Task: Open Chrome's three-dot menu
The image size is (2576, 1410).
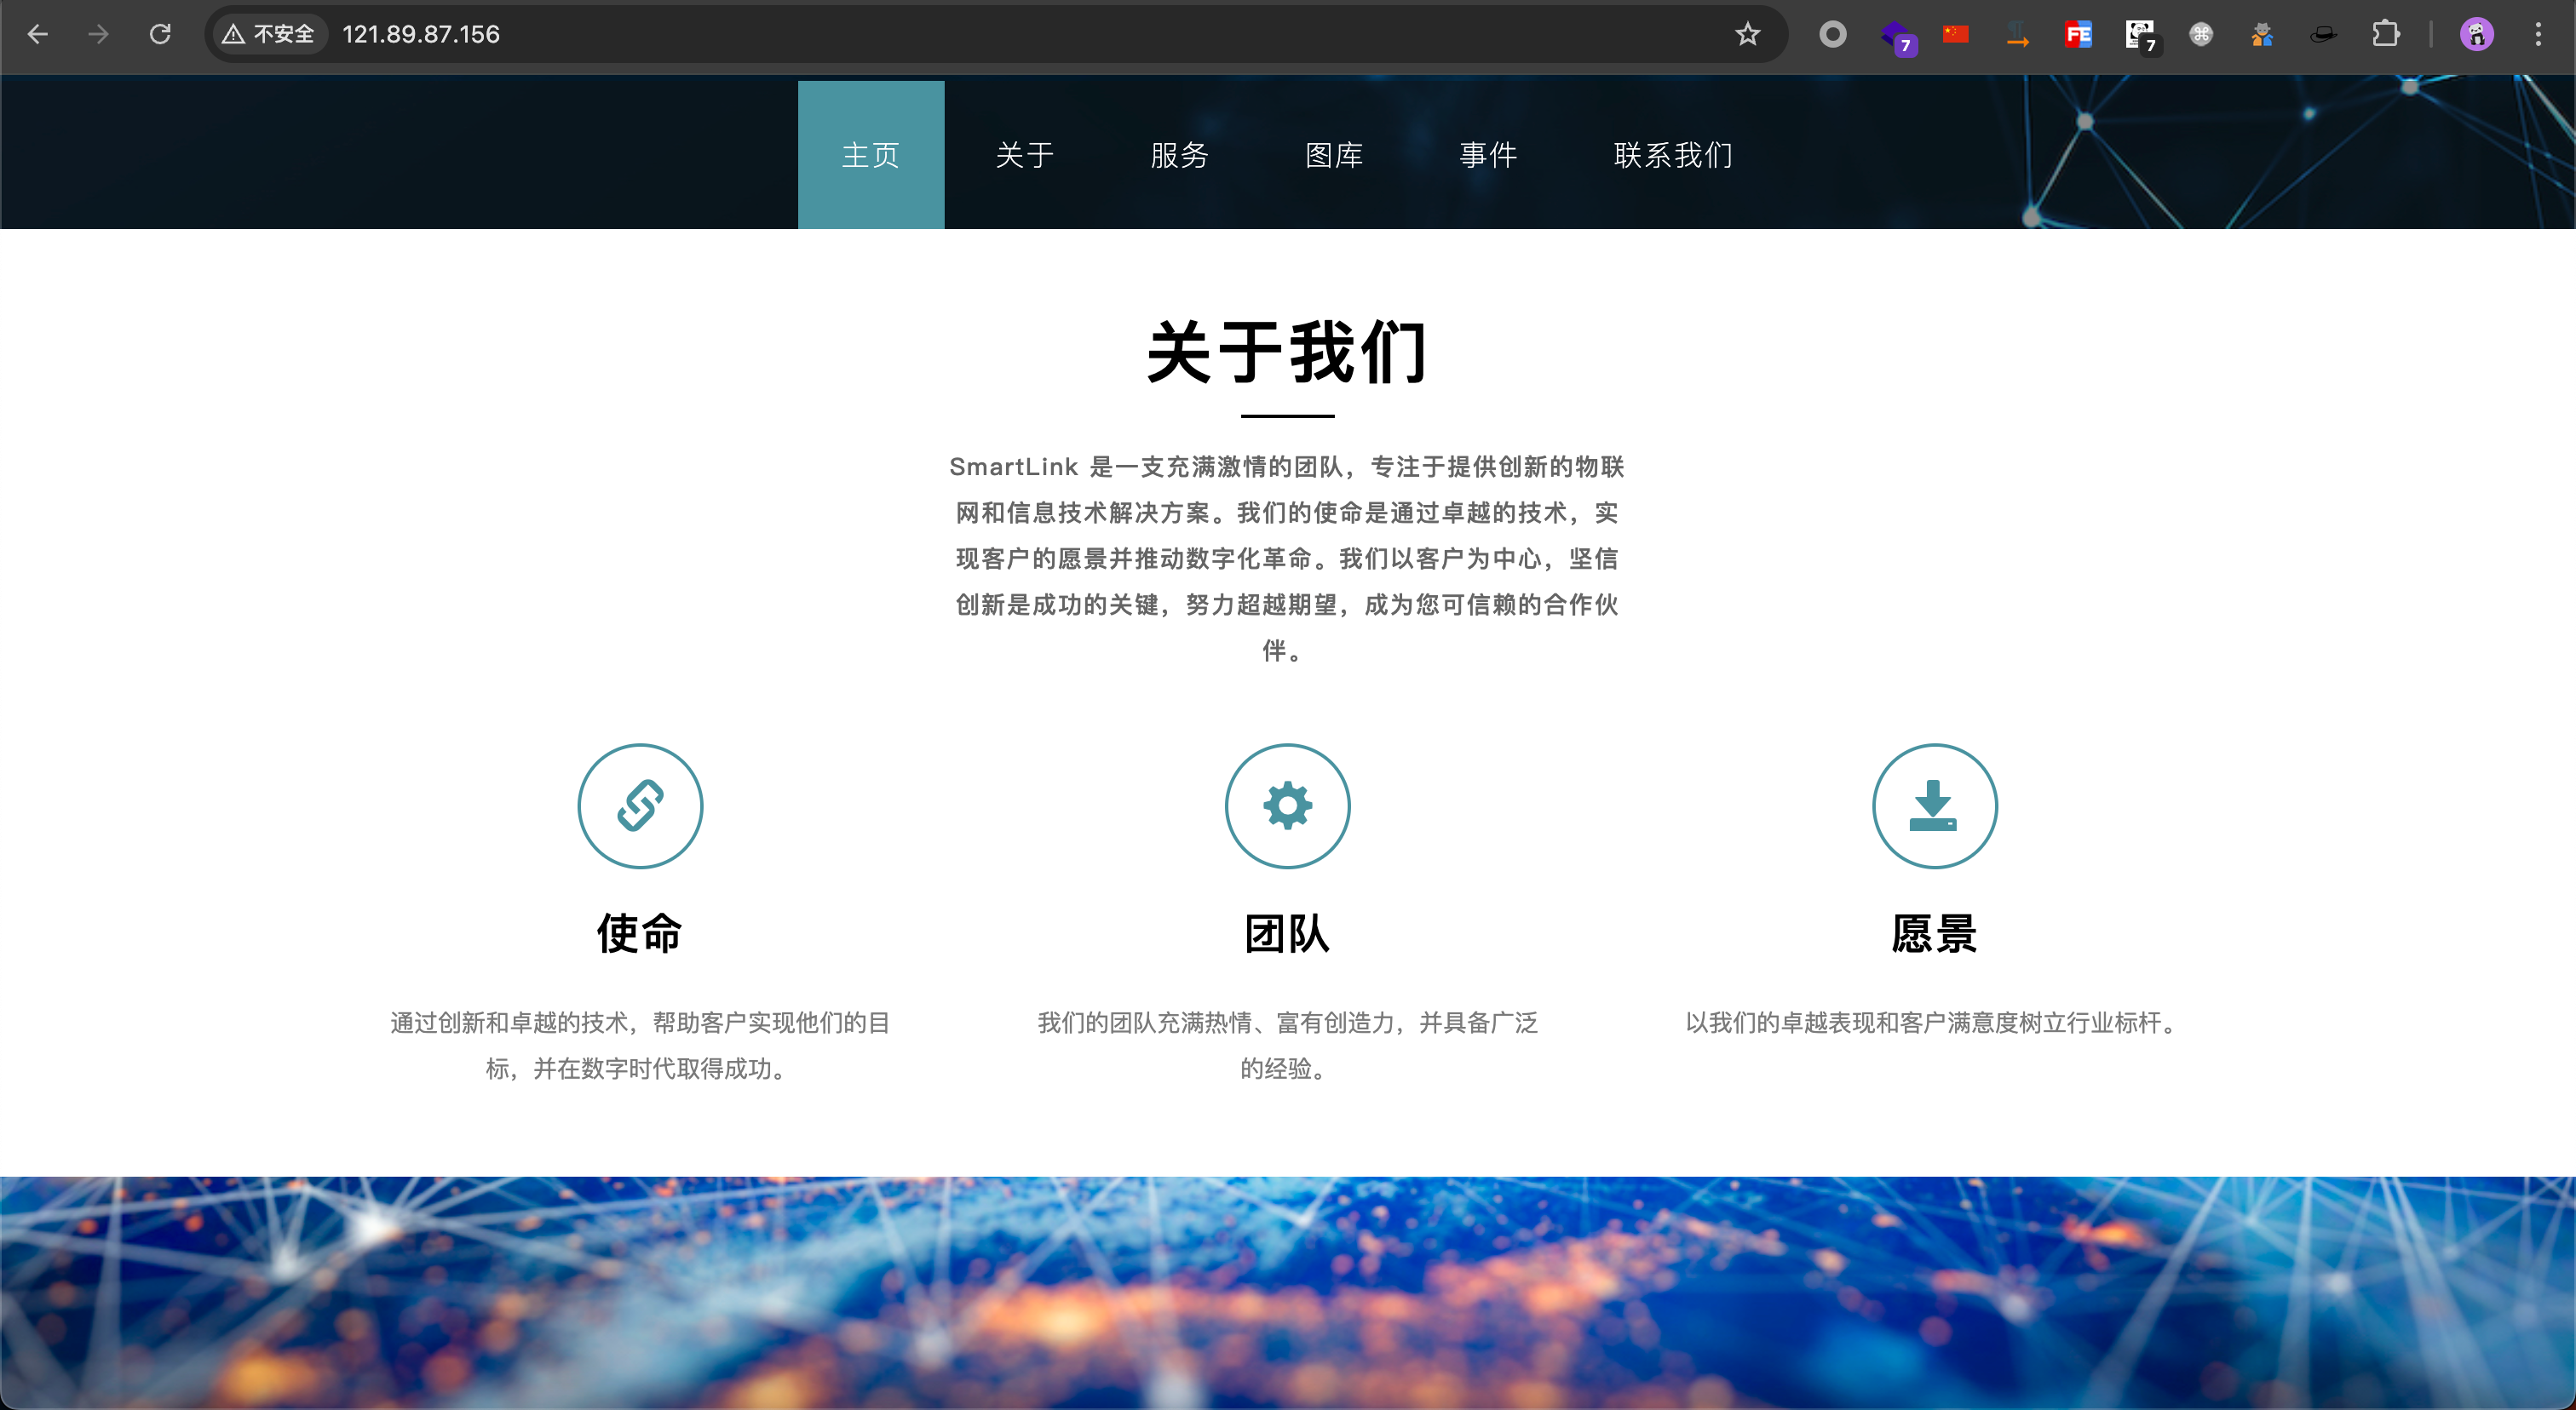Action: click(2538, 34)
